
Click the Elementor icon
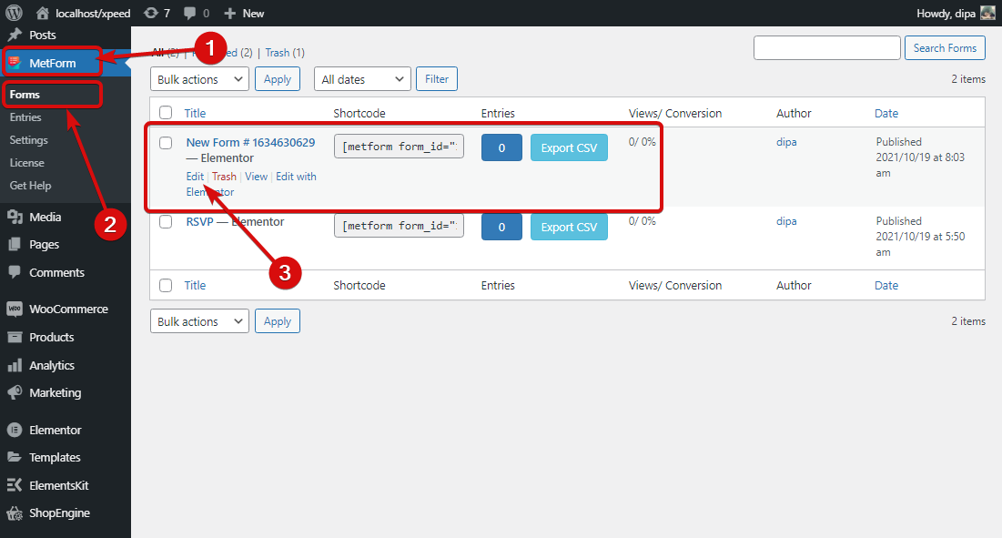click(15, 430)
